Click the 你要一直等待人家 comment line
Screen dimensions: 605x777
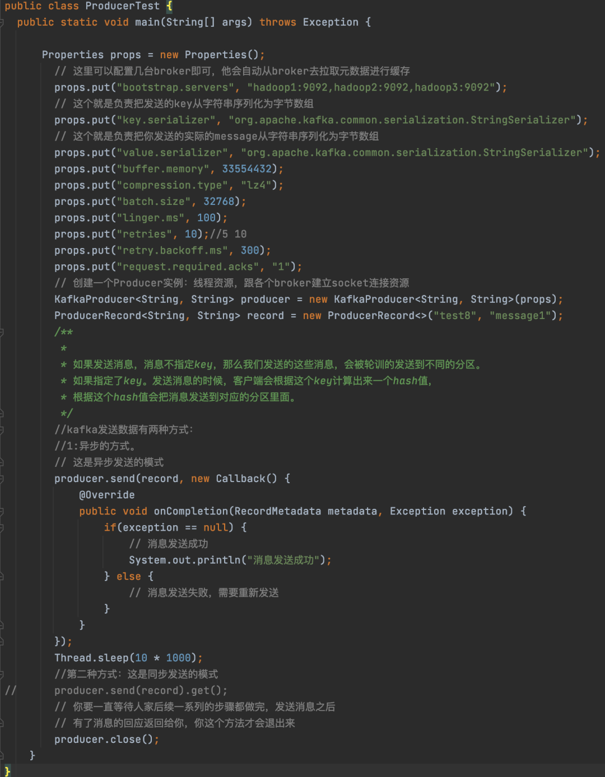point(194,707)
